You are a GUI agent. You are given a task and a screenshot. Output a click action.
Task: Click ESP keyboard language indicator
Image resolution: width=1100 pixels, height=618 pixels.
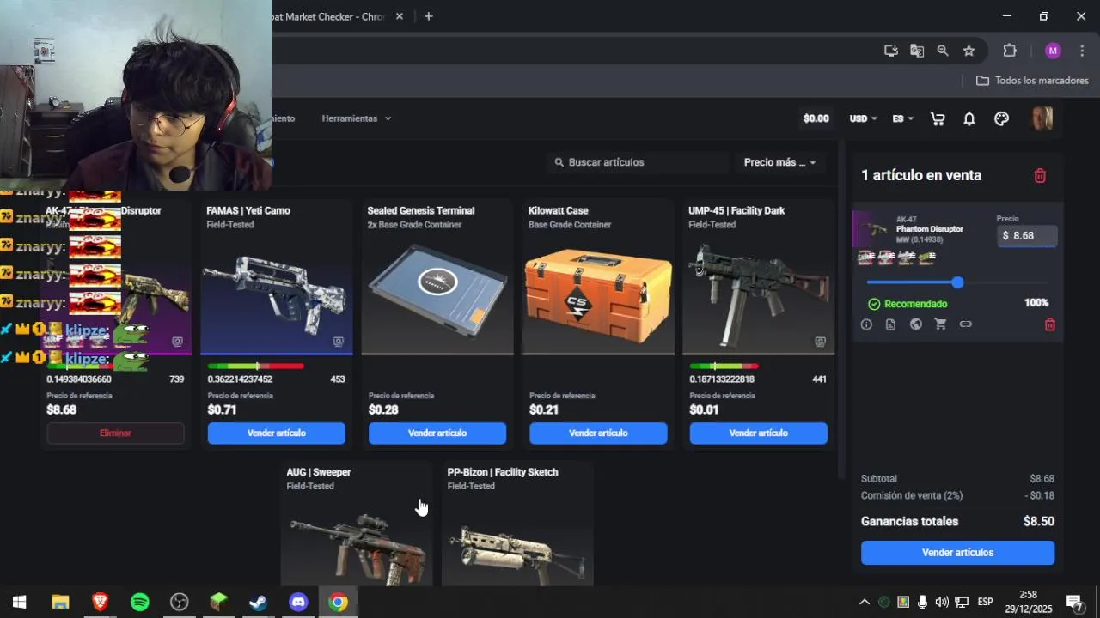(x=985, y=602)
